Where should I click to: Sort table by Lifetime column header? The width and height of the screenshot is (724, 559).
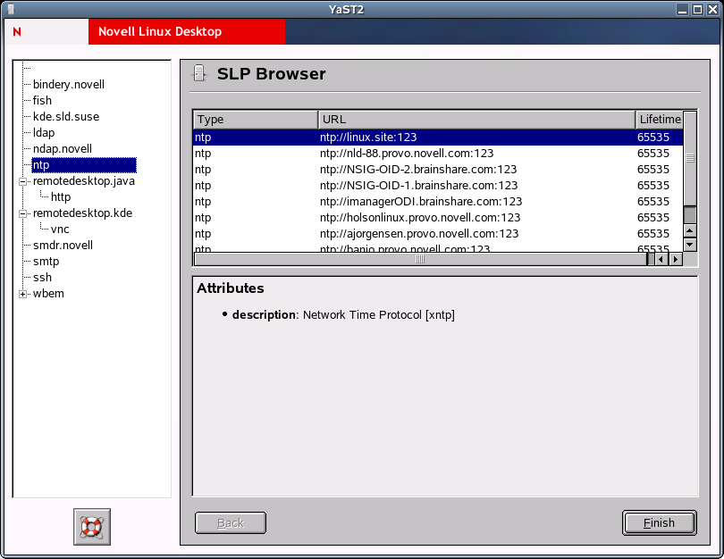pos(660,120)
